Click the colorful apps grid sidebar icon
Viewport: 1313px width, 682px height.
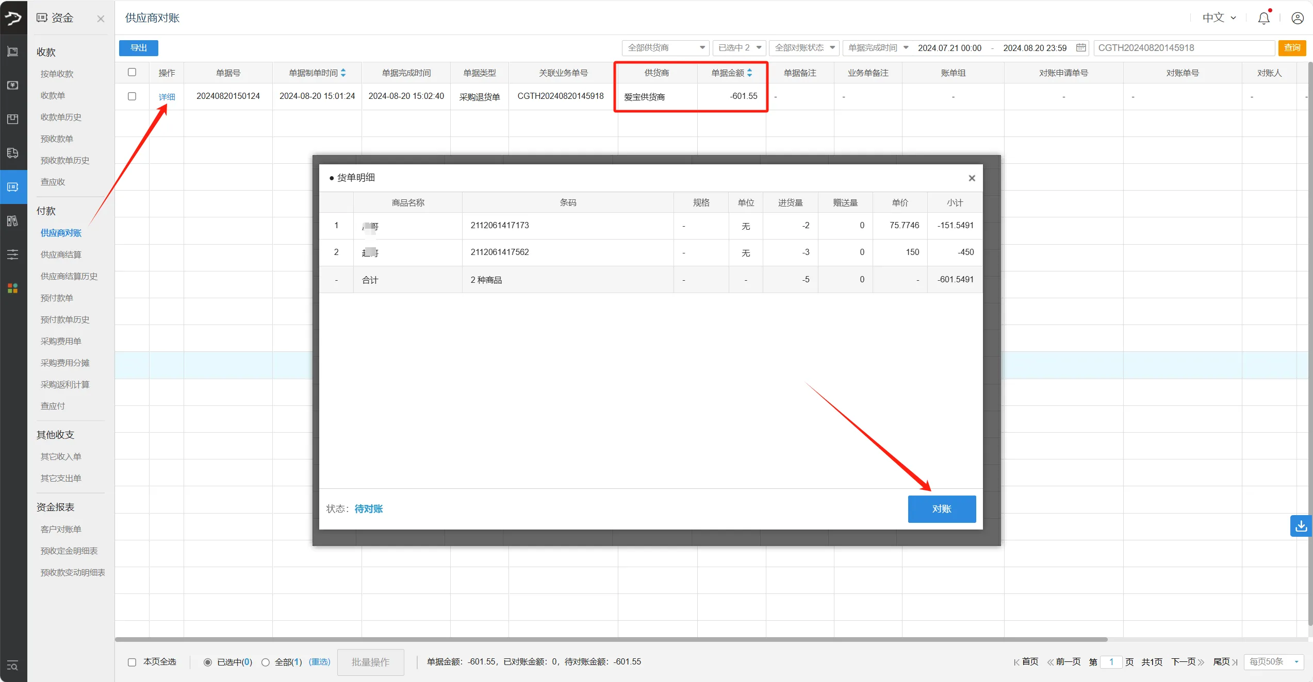(13, 288)
